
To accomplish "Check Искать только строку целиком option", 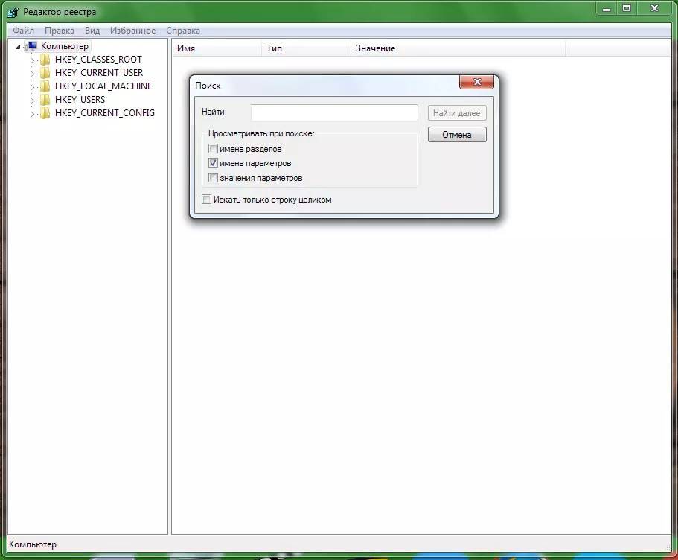I will [207, 200].
